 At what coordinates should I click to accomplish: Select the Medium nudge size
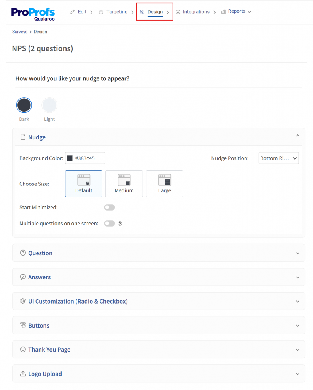click(x=124, y=184)
